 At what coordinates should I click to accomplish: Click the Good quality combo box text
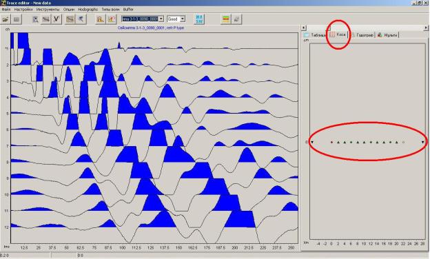(174, 19)
